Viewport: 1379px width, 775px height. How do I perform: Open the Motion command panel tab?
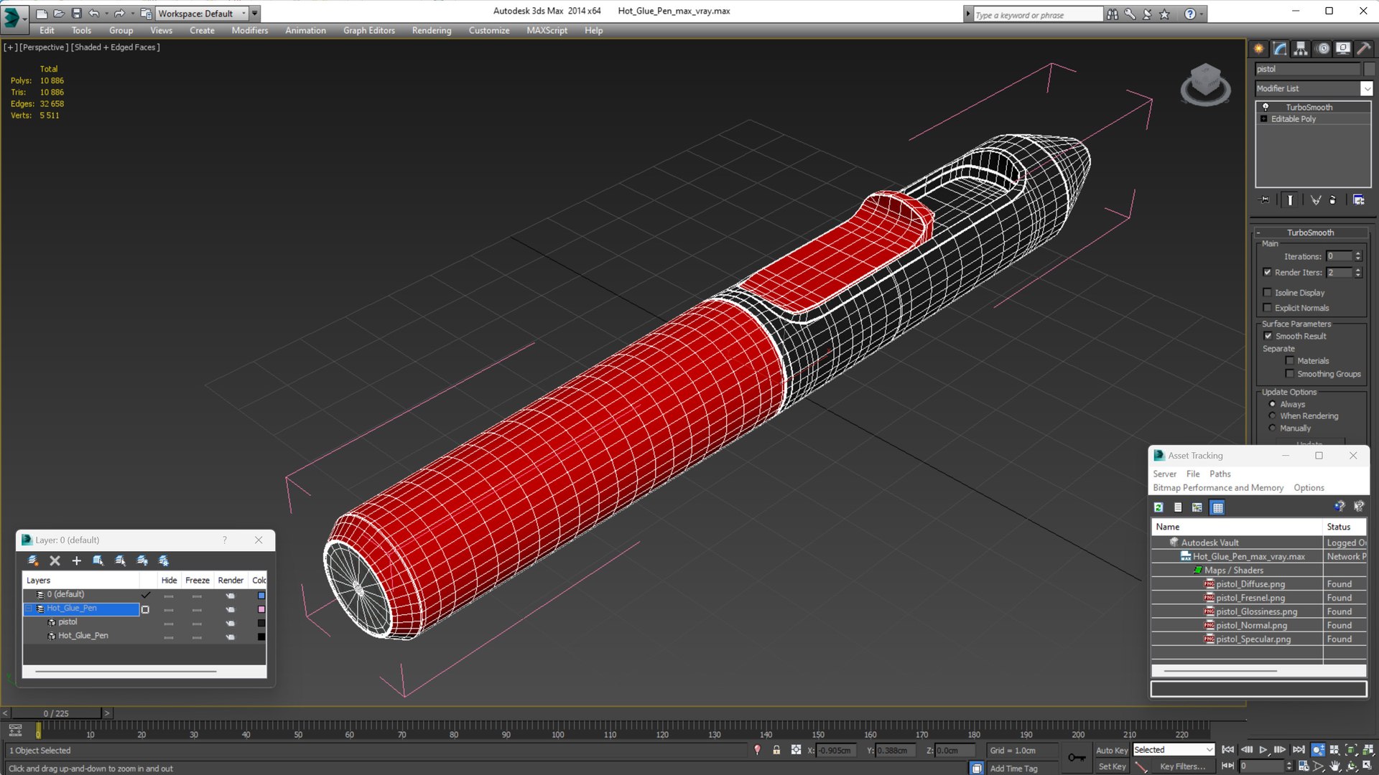(1323, 49)
